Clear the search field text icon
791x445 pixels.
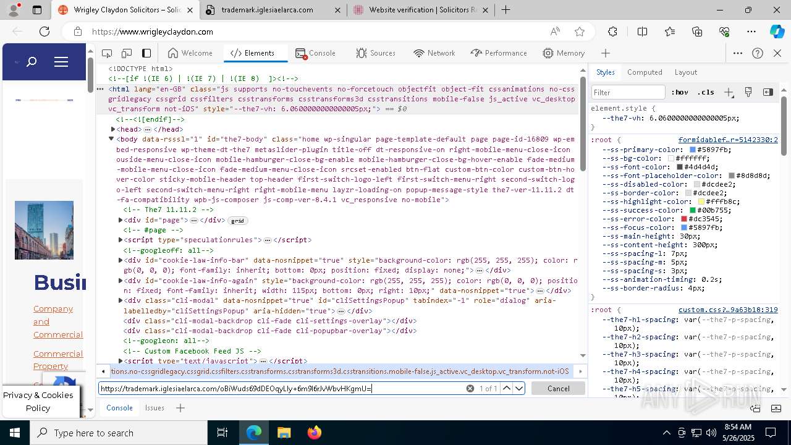(470, 388)
